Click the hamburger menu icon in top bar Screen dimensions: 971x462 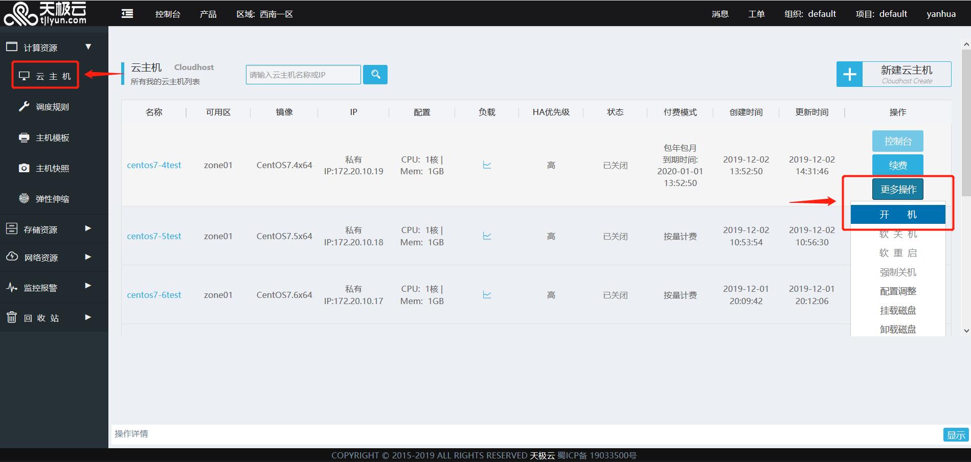pos(127,14)
